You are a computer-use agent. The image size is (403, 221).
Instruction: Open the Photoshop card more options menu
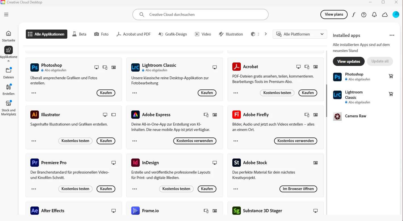pos(34,93)
